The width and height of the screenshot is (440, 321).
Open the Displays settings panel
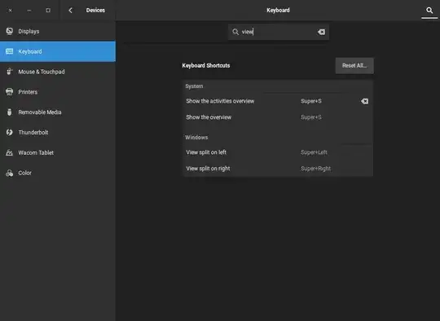click(58, 31)
